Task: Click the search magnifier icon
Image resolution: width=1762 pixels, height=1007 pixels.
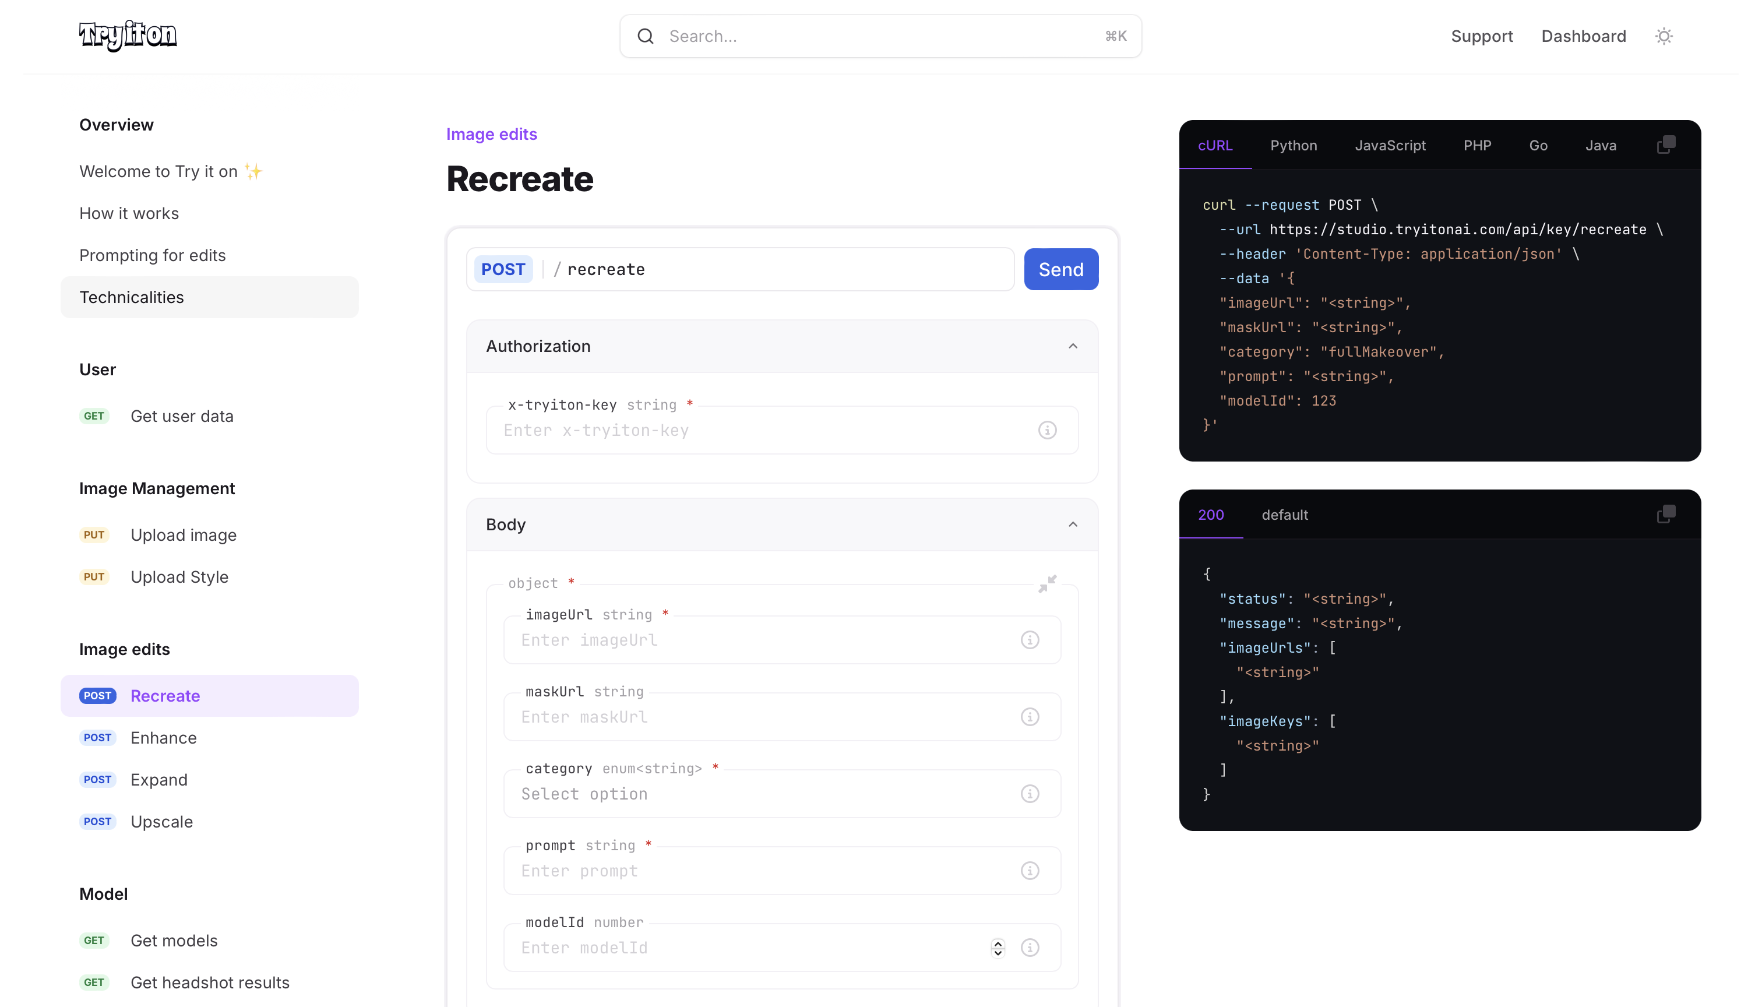Action: pyautogui.click(x=645, y=36)
